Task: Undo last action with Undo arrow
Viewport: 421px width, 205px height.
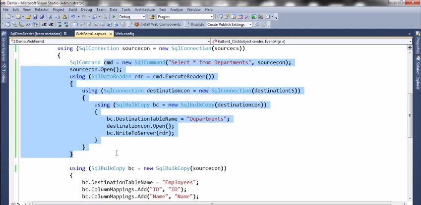Action: click(73, 17)
